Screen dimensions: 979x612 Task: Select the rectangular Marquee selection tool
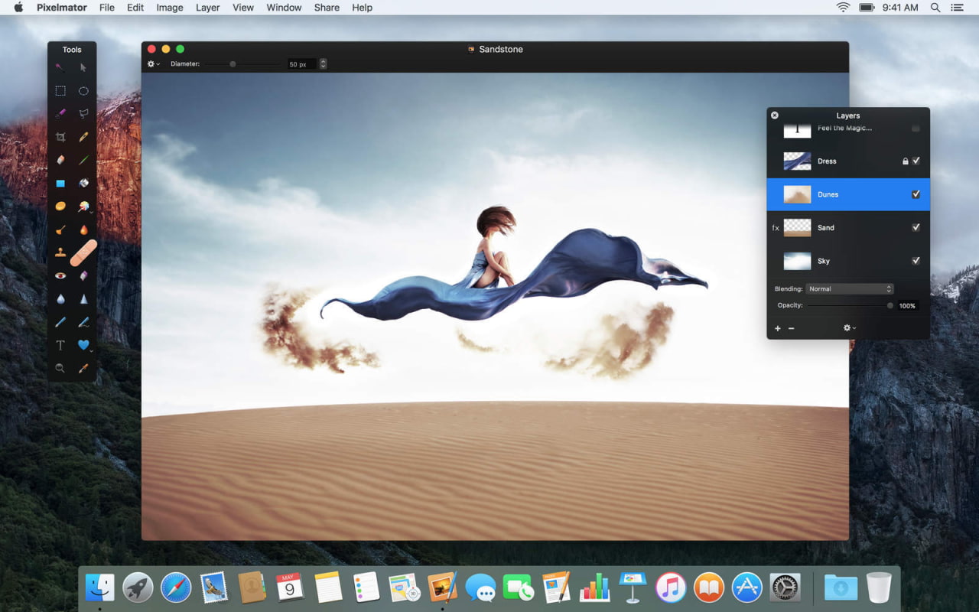60,90
